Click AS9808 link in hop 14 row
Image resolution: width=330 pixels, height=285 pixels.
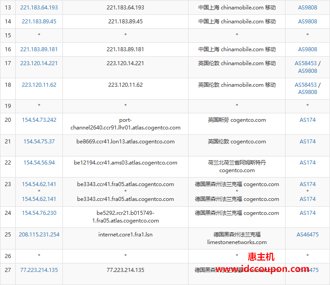[308, 22]
